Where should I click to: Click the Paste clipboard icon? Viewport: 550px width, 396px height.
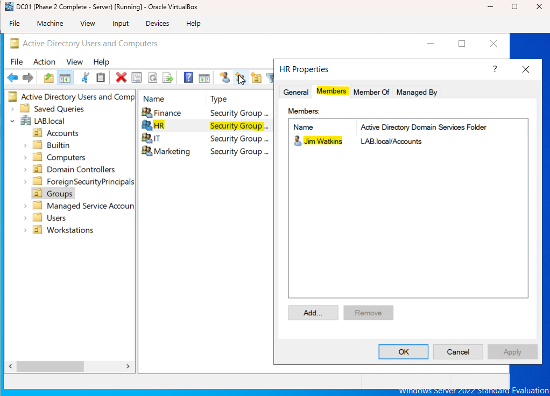(x=101, y=77)
